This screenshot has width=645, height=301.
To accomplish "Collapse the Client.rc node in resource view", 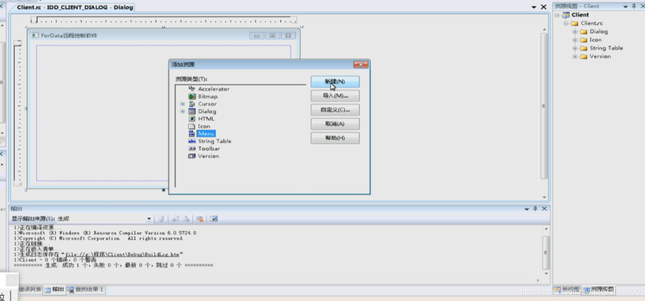I will point(566,23).
